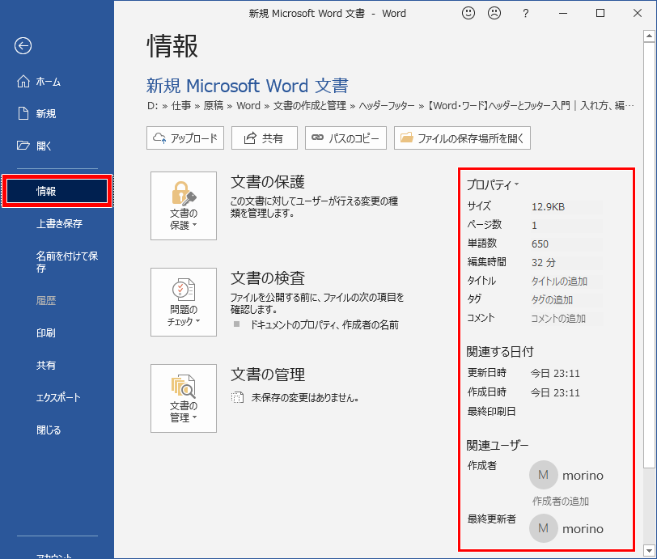
Task: Click the 新規 Microsoft Word 文書 heading
Action: pyautogui.click(x=248, y=86)
